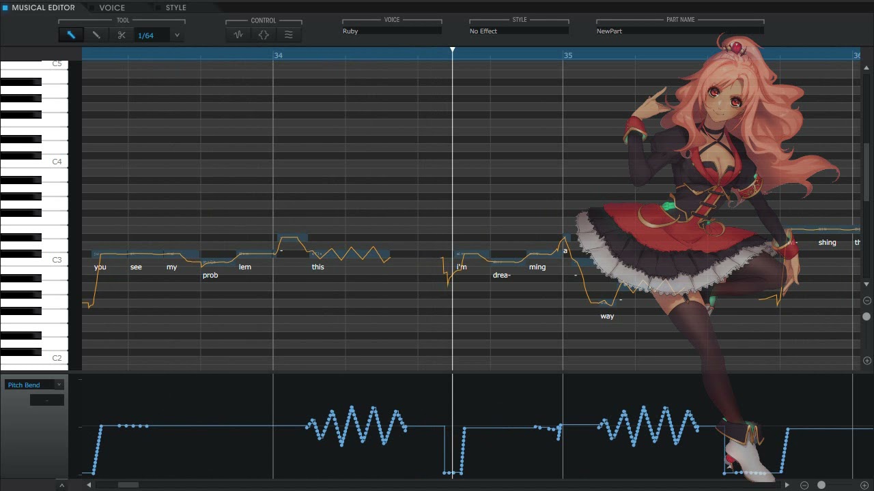
Task: Click the Ruby voice field
Action: click(391, 31)
